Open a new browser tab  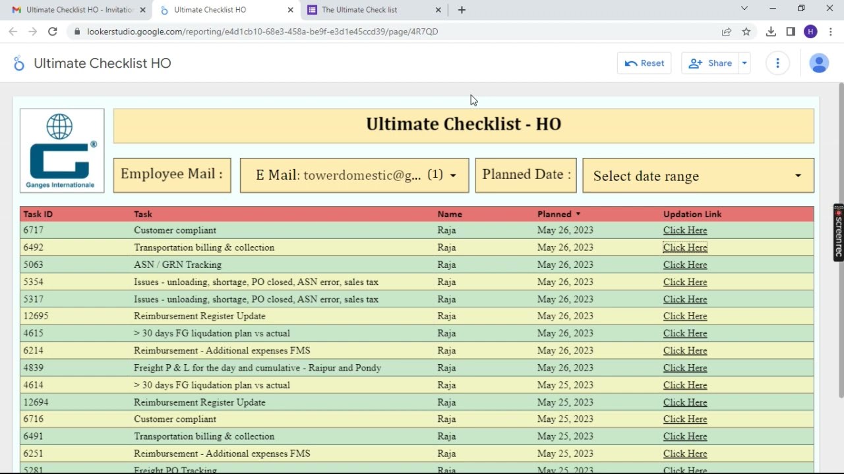click(x=462, y=10)
